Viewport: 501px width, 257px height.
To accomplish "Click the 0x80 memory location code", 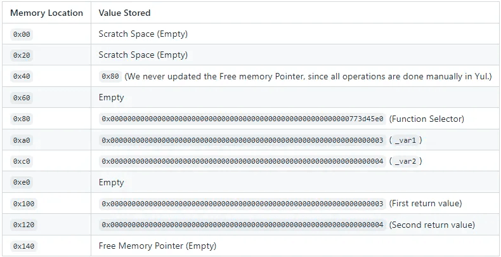I will 21,119.
